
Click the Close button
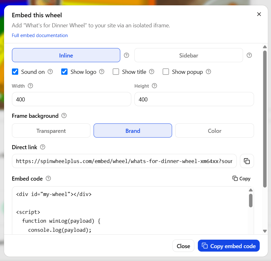click(183, 246)
